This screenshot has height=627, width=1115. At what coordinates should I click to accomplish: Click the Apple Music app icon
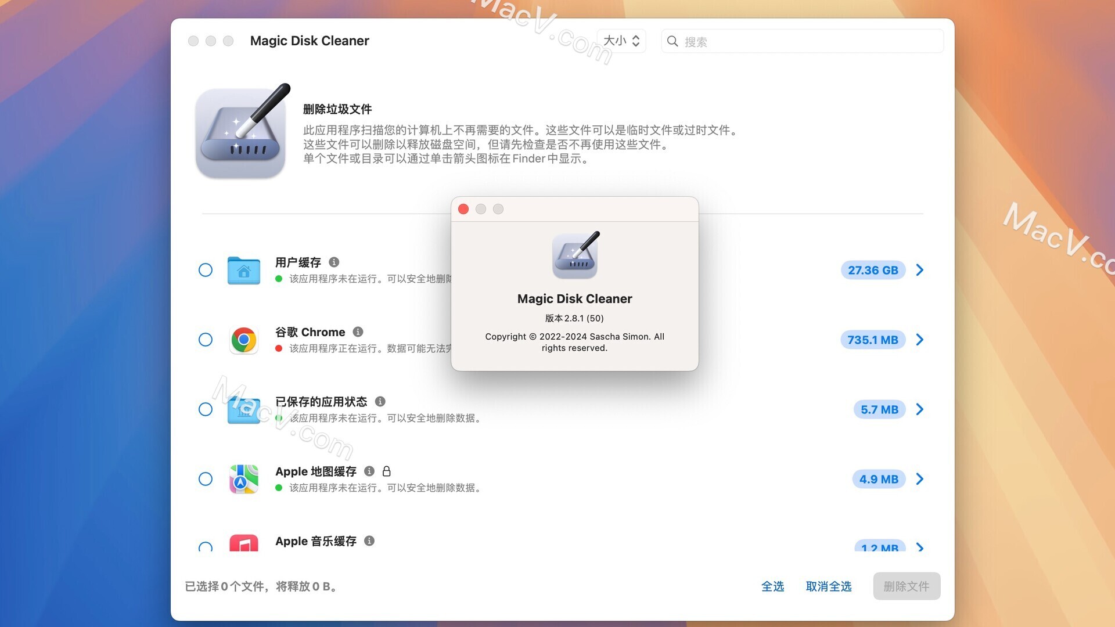point(244,543)
